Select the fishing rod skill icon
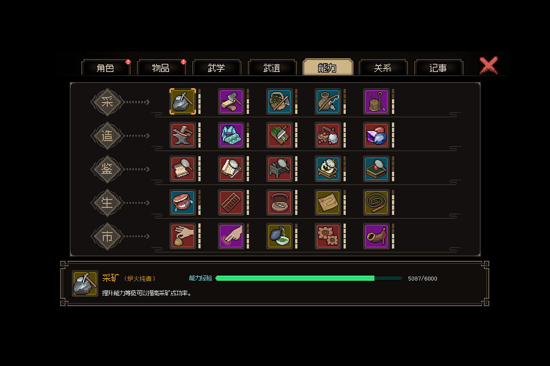The width and height of the screenshot is (550, 366). coord(328,101)
